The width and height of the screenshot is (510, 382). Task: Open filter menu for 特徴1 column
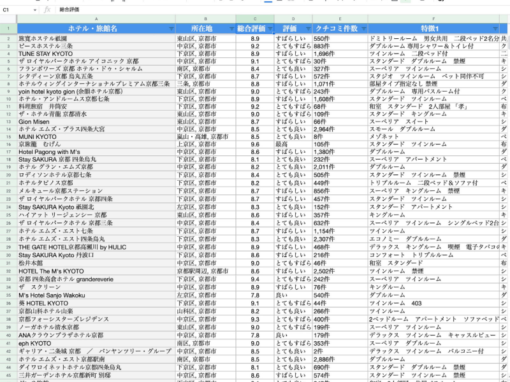[x=495, y=29]
